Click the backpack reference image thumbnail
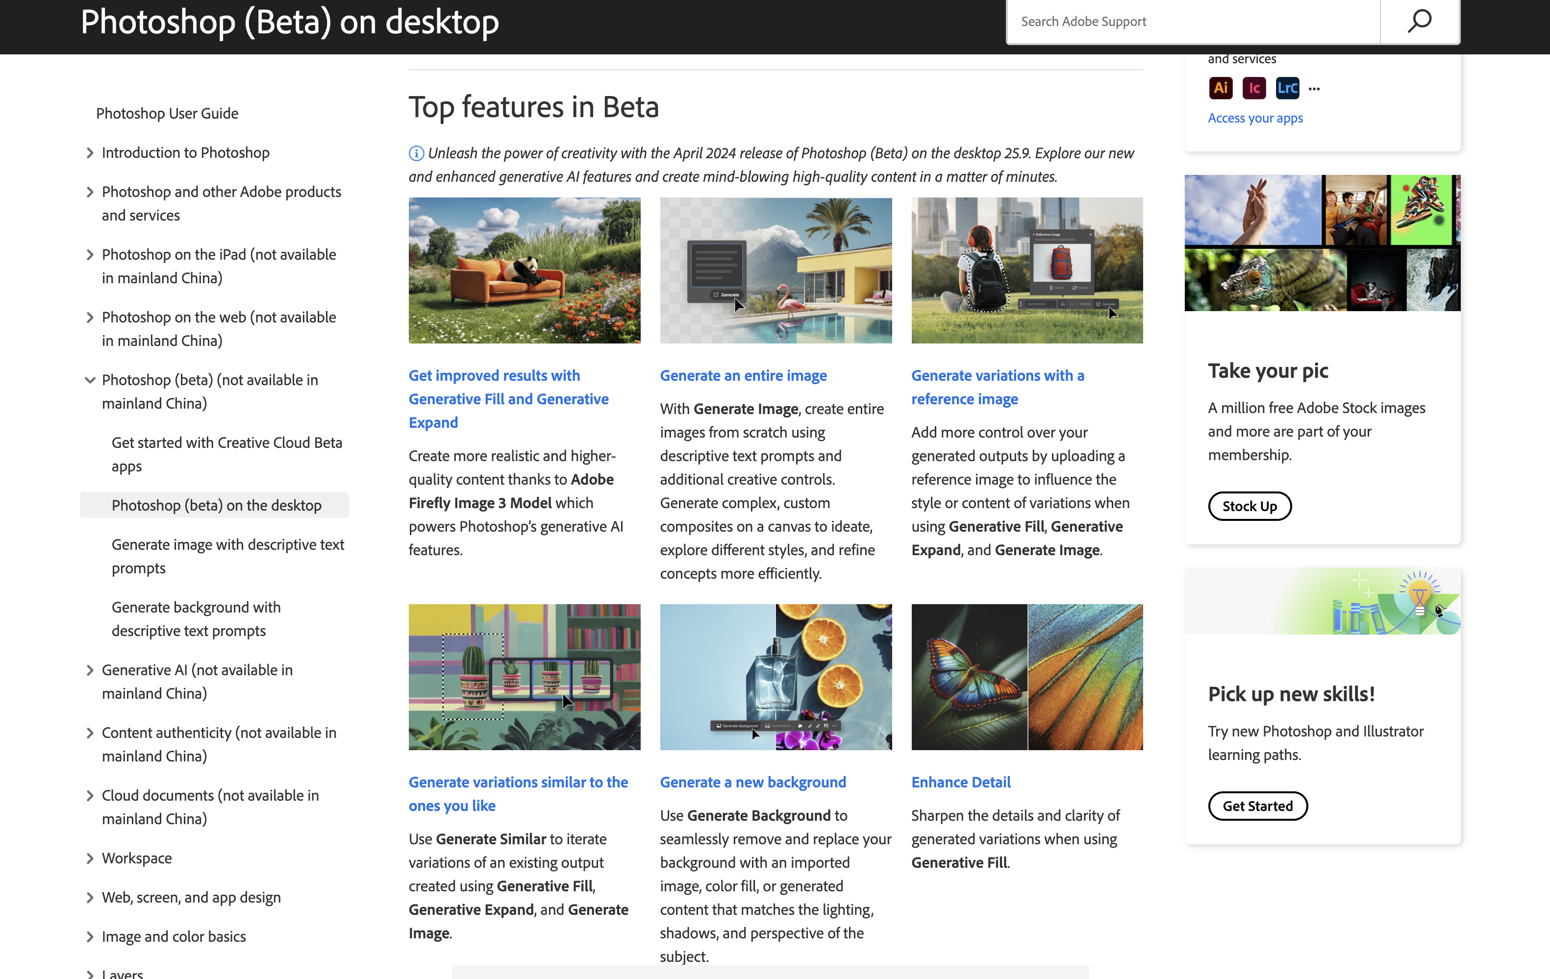This screenshot has height=979, width=1550. [x=1027, y=270]
